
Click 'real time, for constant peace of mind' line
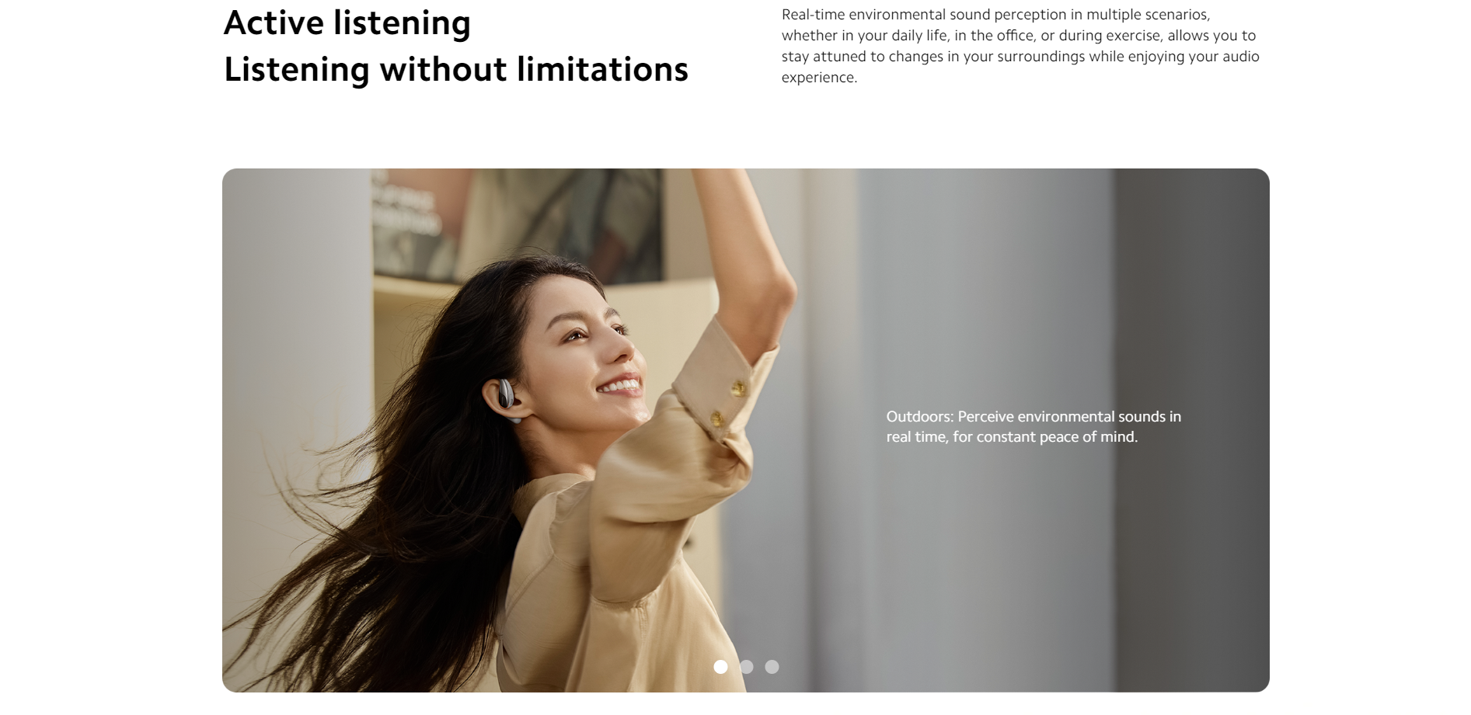(1012, 436)
